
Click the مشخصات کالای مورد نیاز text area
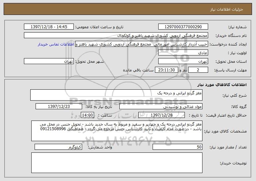(117, 131)
